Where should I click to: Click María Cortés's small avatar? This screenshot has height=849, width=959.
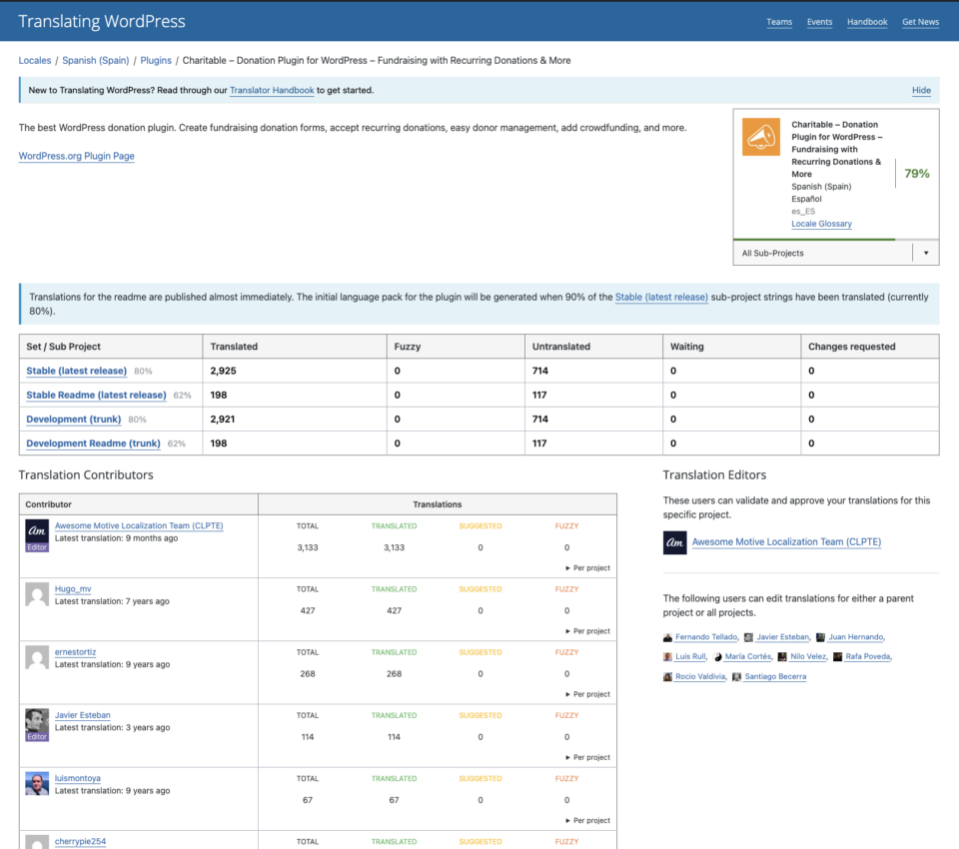coord(717,657)
